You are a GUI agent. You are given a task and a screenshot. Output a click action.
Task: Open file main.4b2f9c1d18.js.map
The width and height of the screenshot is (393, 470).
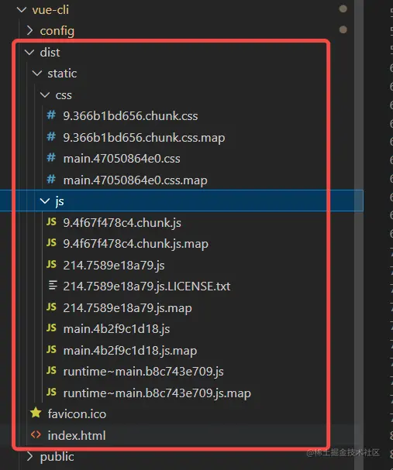130,351
